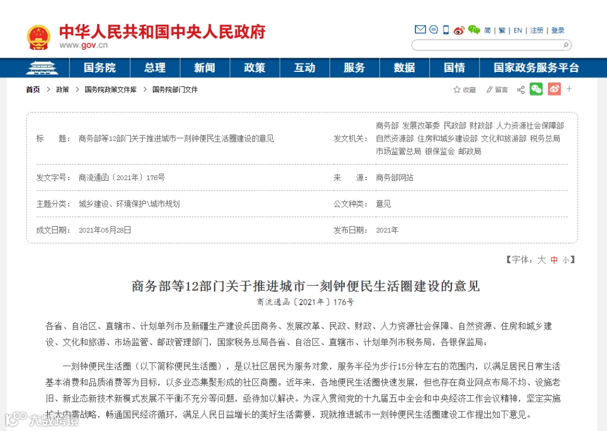Go to 国务院部门文件 breadcrumb

[175, 90]
